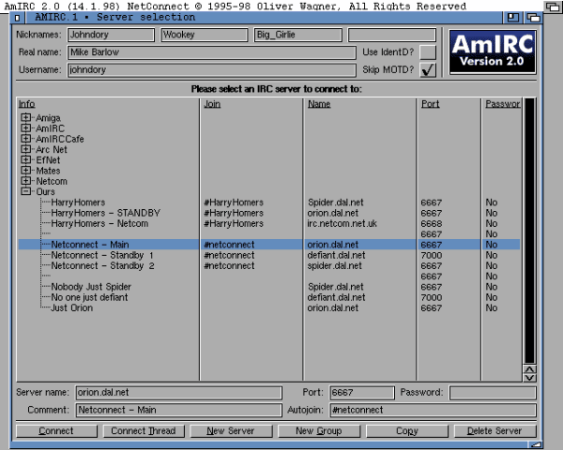
Task: Sort by the Info column header
Action: (x=27, y=104)
